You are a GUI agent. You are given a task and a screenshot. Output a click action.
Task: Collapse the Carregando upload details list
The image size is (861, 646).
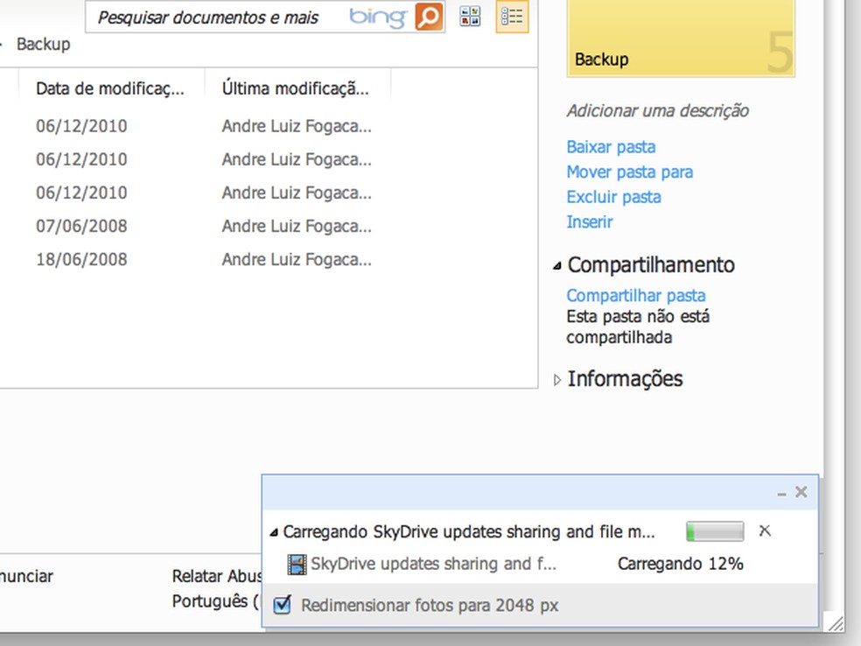pyautogui.click(x=273, y=531)
